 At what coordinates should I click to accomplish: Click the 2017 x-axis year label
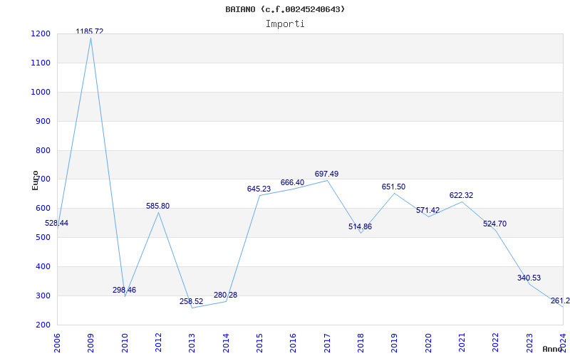327,343
